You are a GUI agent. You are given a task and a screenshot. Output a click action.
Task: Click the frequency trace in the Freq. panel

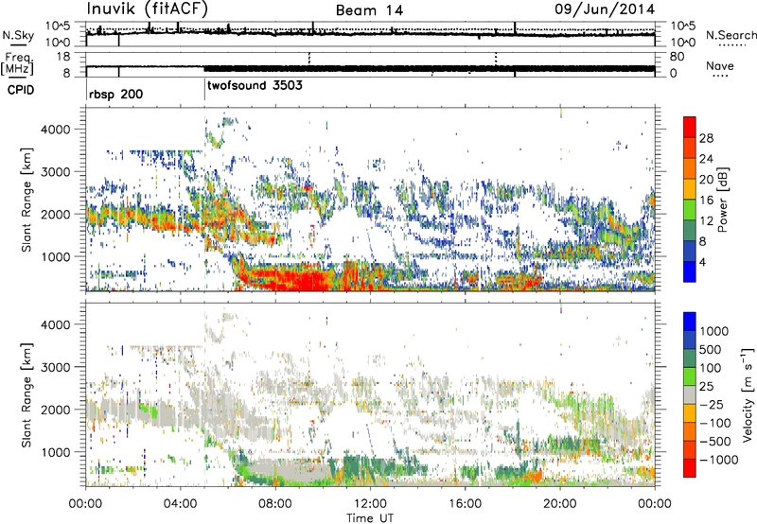click(x=370, y=68)
